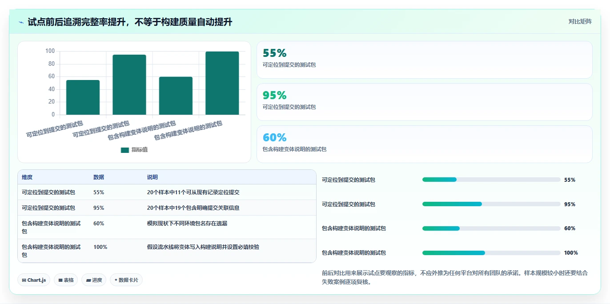The width and height of the screenshot is (610, 304).
Task: Click the 100% value in the table
Action: (100, 247)
